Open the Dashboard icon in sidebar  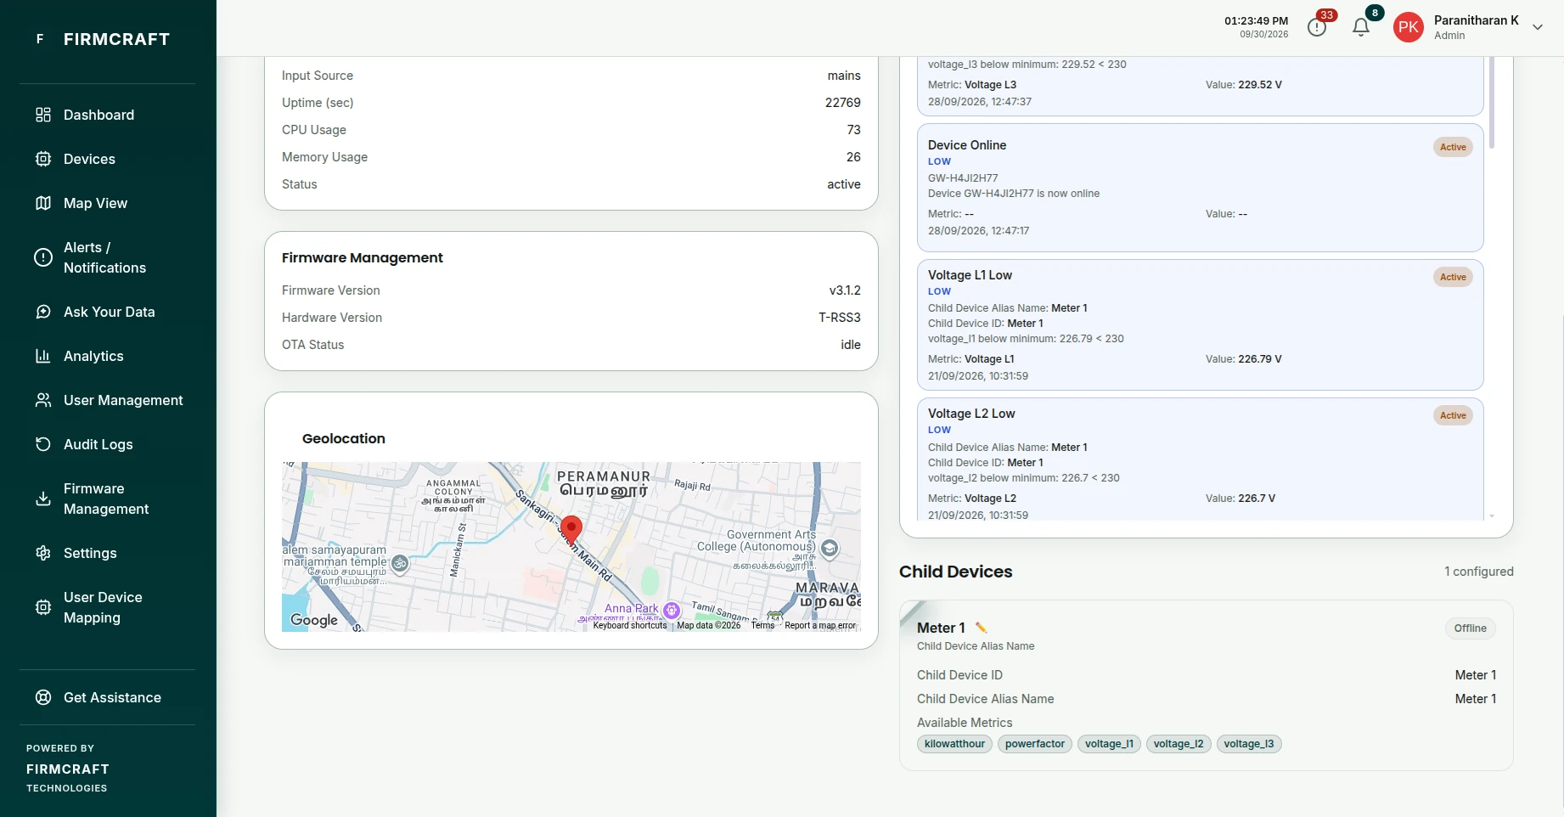(43, 115)
